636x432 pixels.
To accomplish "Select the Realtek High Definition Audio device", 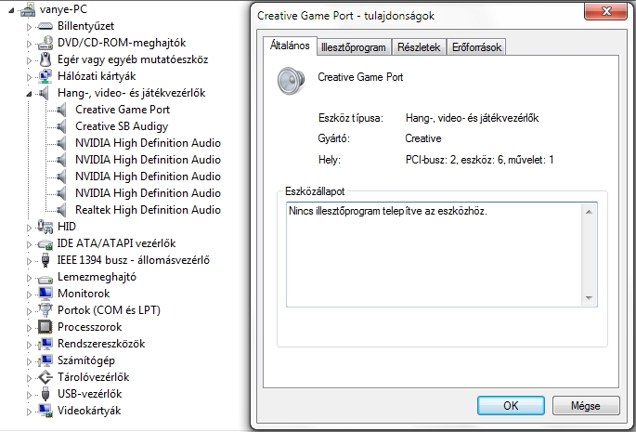I will click(x=148, y=210).
